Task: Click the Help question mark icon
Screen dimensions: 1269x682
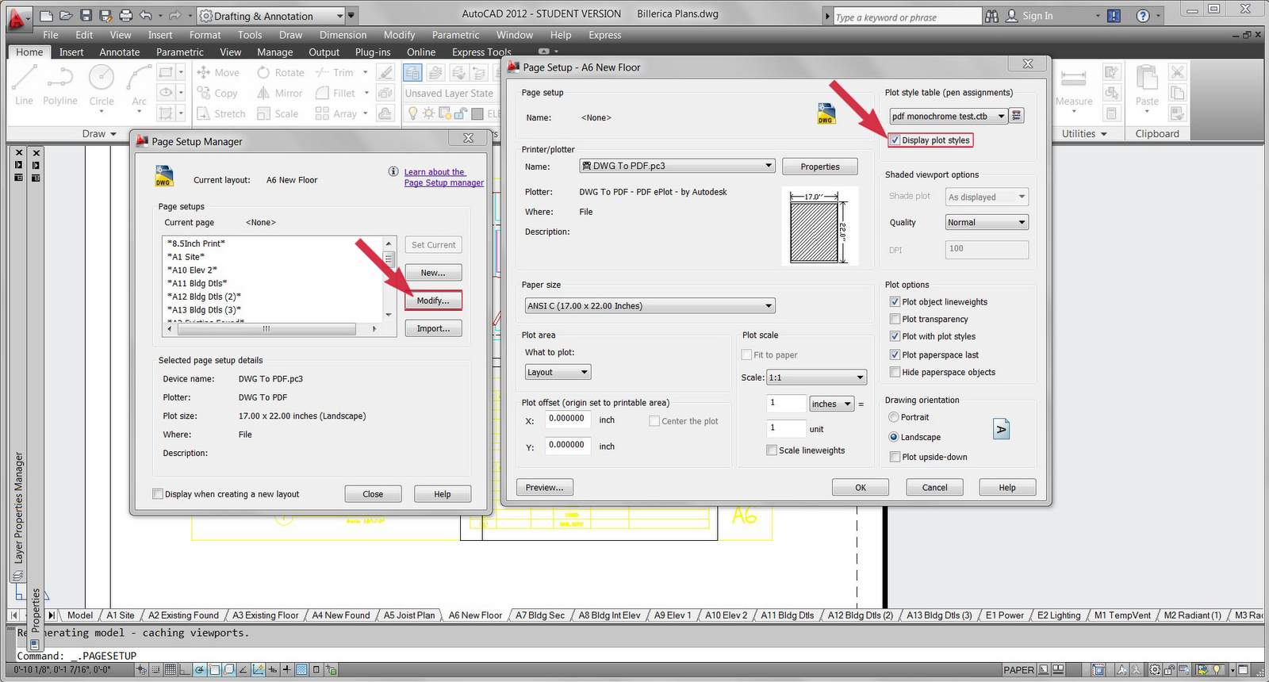Action: 1143,16
